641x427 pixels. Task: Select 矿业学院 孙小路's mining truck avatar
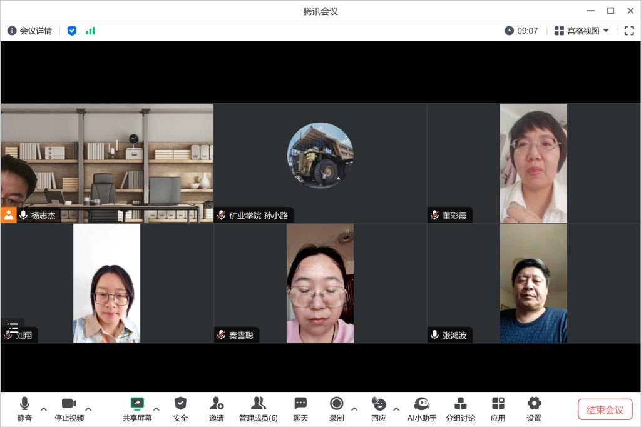[x=320, y=155]
